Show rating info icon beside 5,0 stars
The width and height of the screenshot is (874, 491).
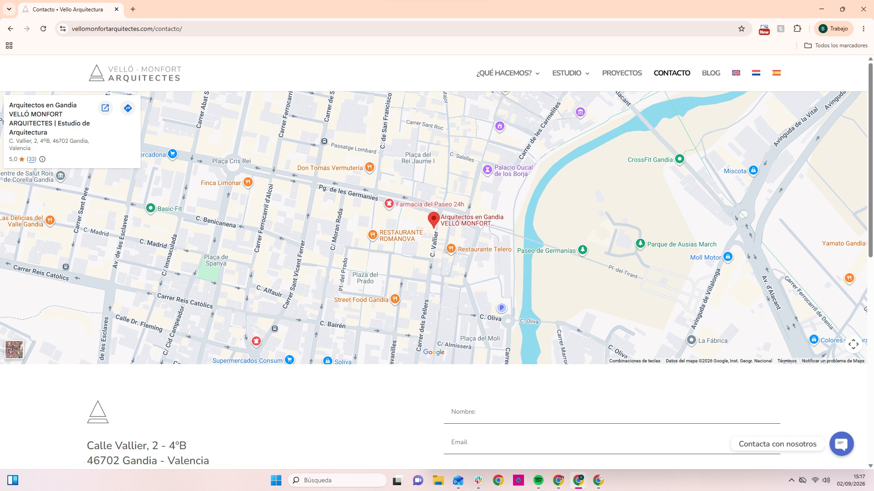[x=42, y=159]
